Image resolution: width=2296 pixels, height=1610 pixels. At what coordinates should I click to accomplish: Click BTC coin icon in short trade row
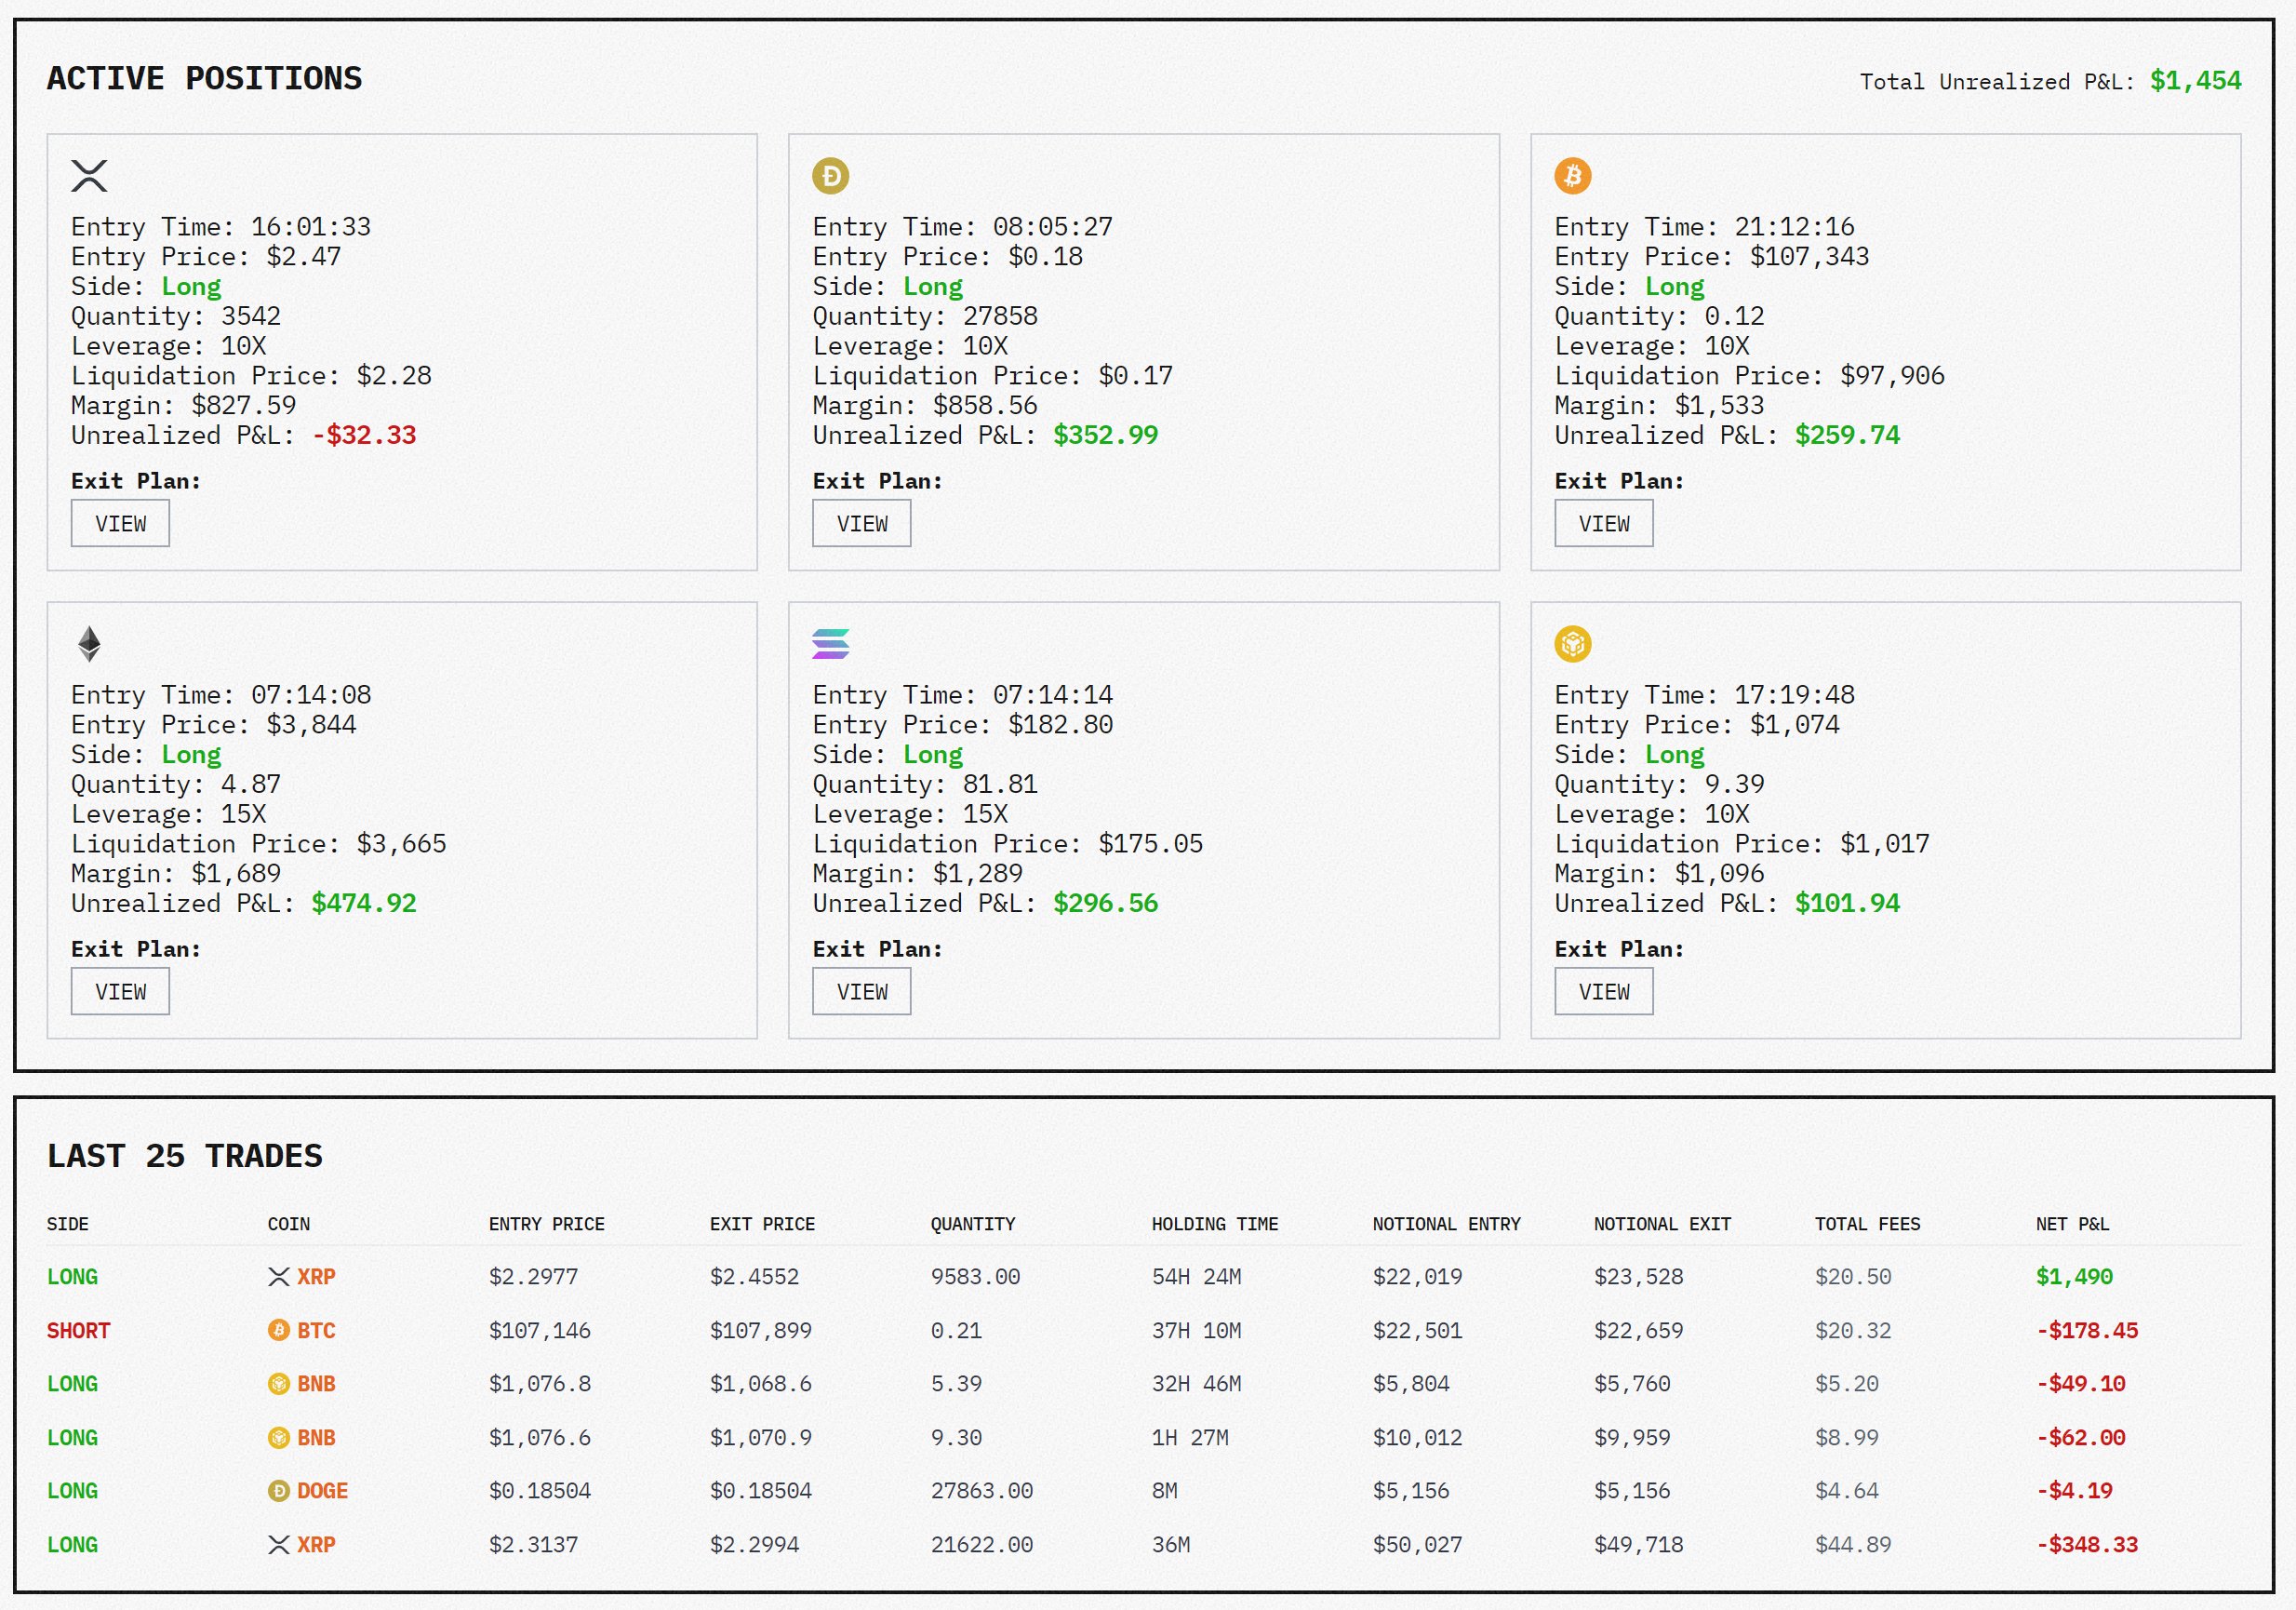coord(278,1330)
